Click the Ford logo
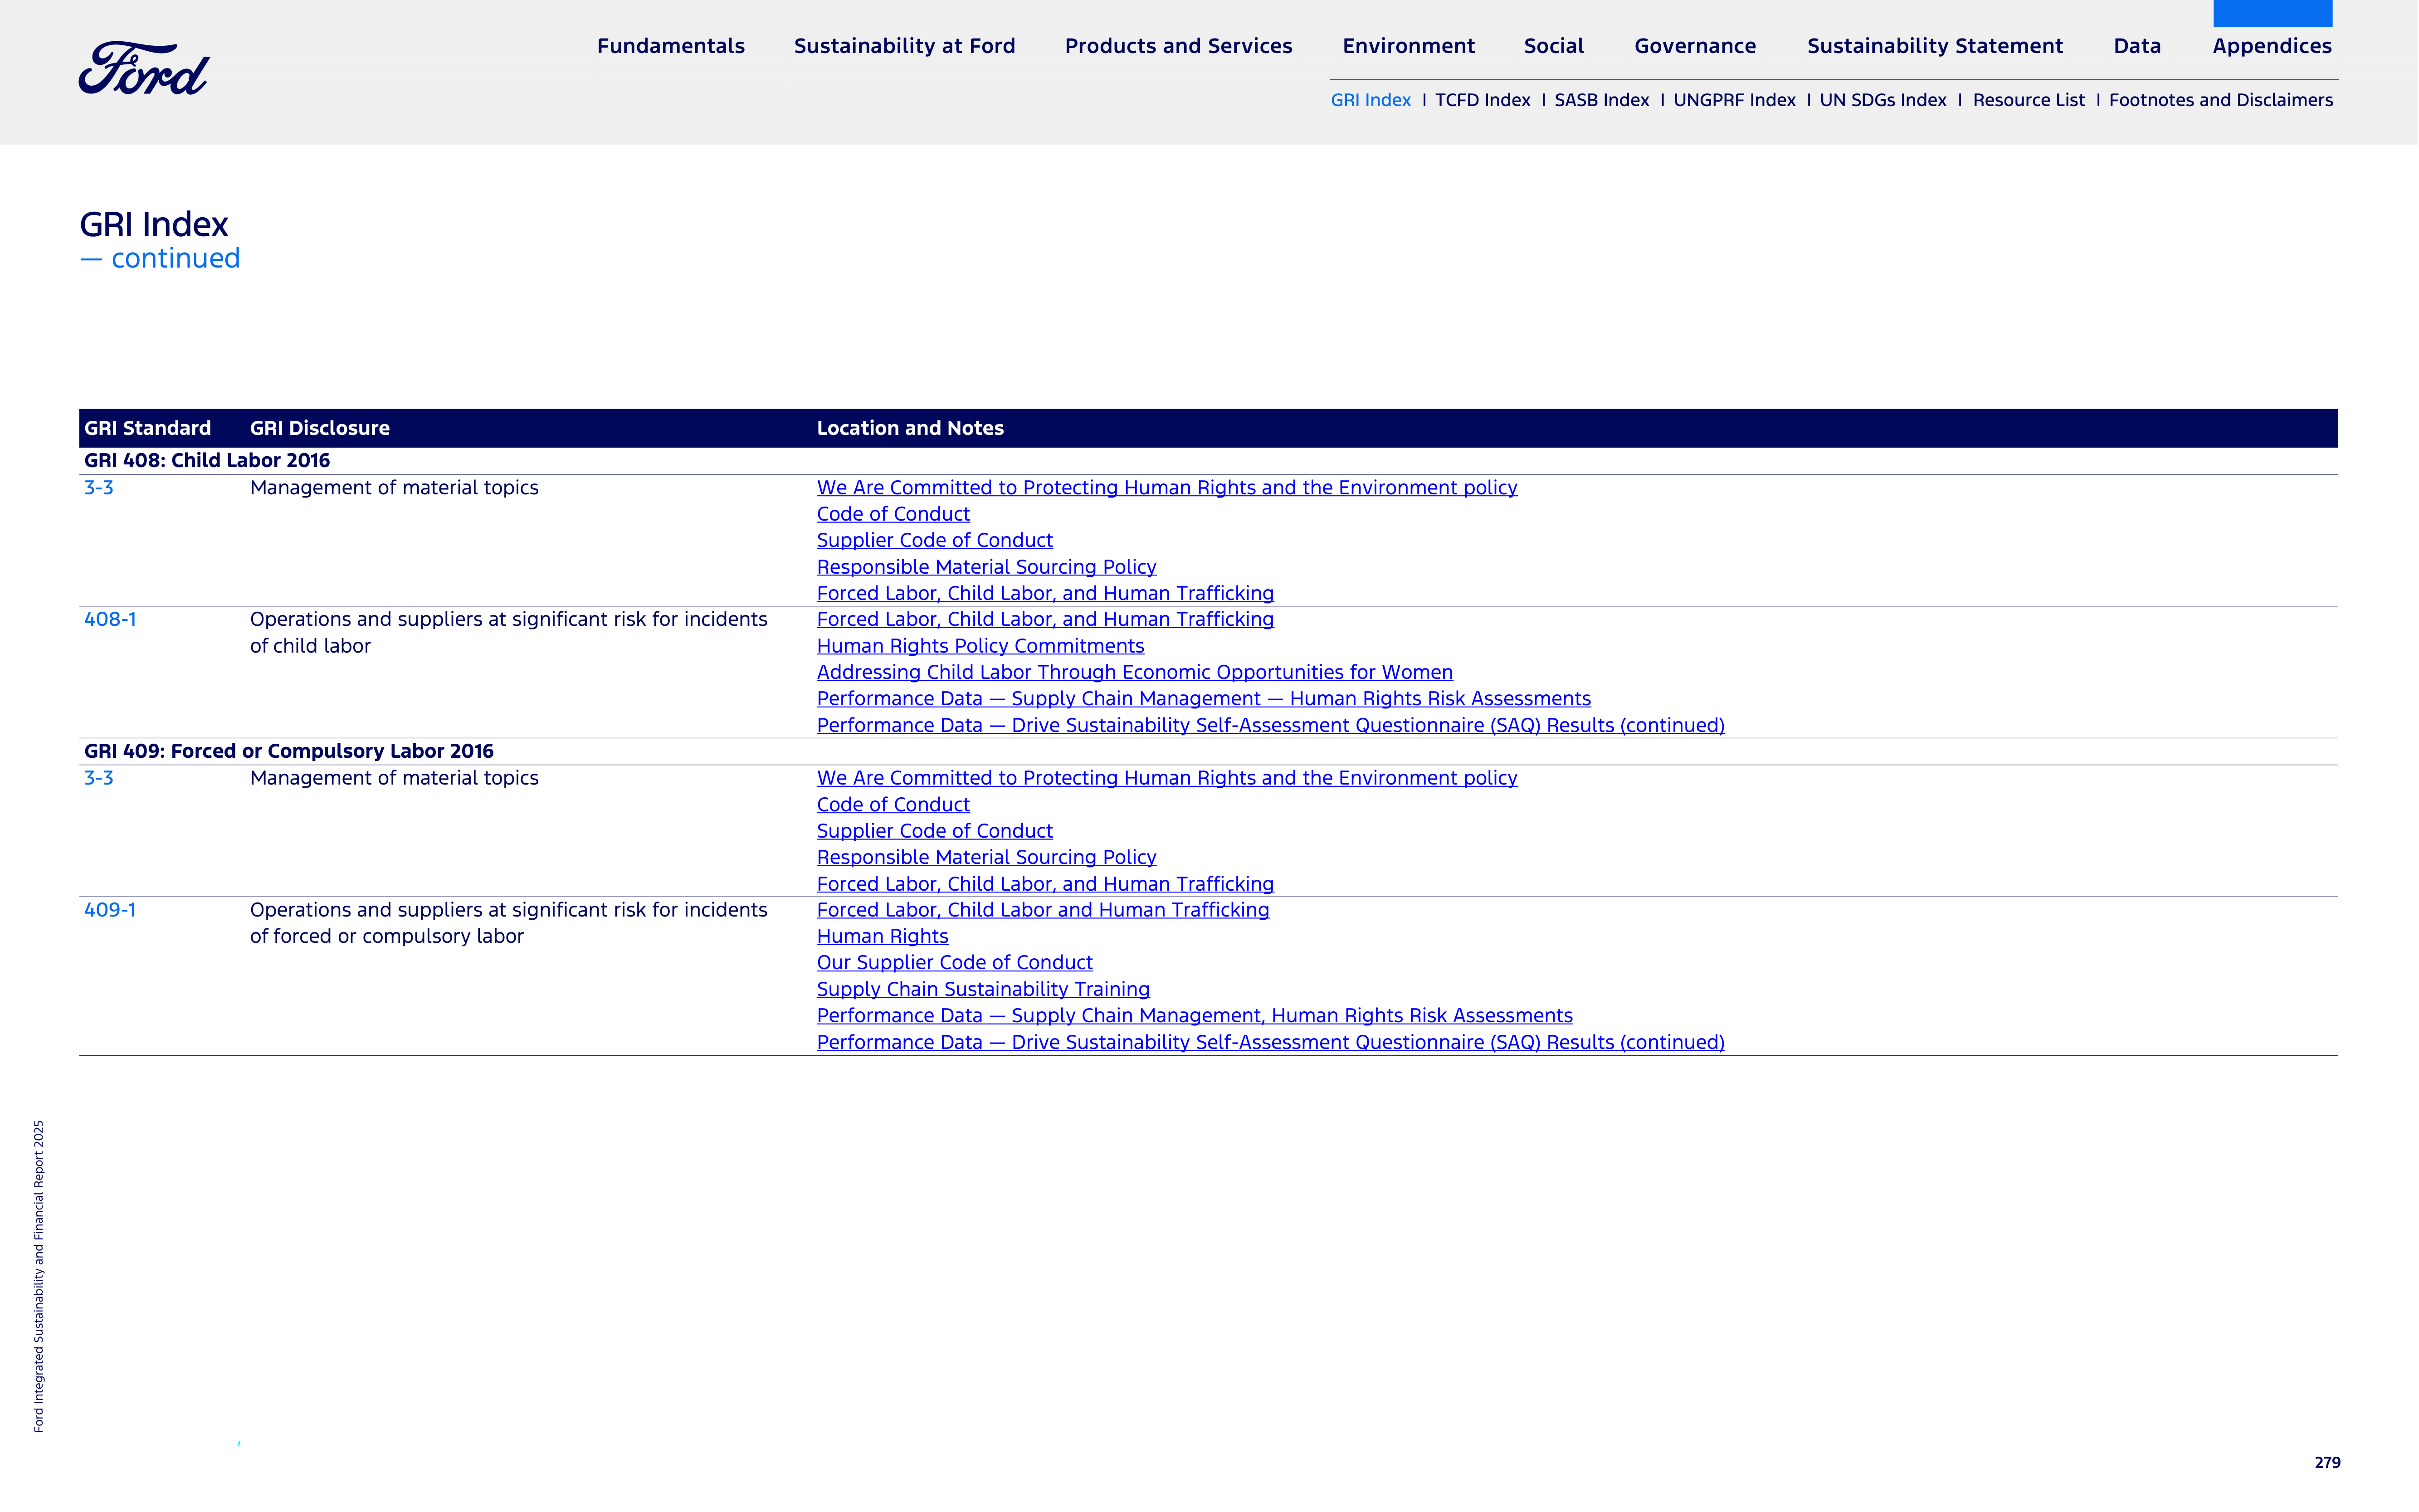Viewport: 2419px width, 1512px height. tap(144, 68)
